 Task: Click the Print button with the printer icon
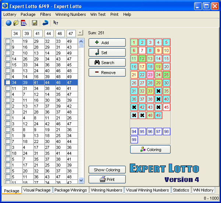pyautogui.click(x=107, y=179)
